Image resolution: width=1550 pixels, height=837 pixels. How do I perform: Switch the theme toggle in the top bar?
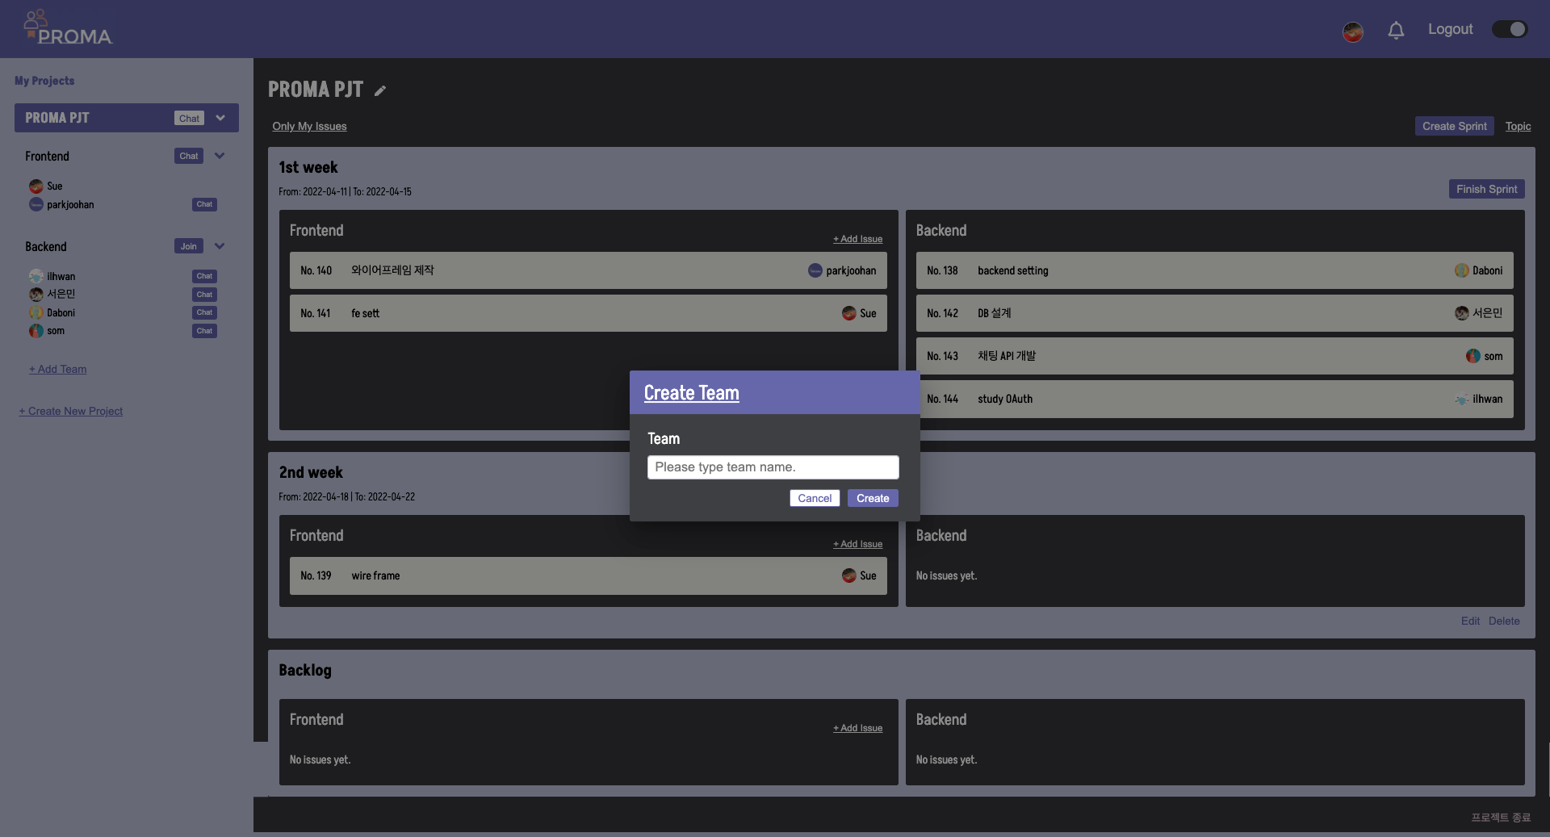tap(1509, 29)
